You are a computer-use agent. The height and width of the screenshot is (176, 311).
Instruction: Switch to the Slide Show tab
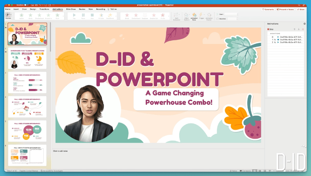click(x=71, y=9)
